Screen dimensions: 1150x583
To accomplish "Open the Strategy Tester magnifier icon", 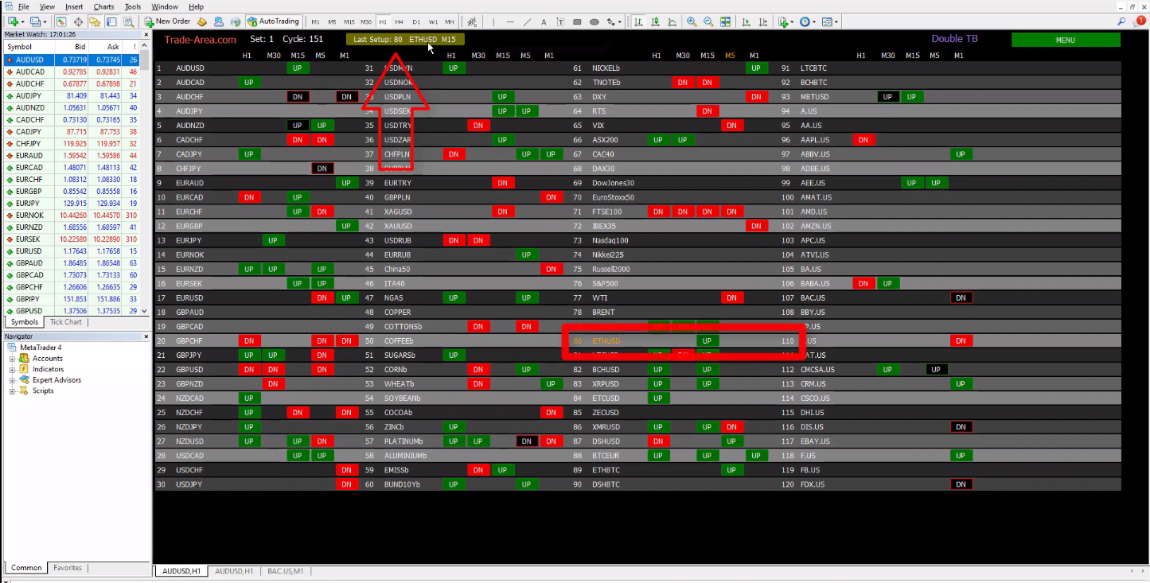I will (128, 21).
